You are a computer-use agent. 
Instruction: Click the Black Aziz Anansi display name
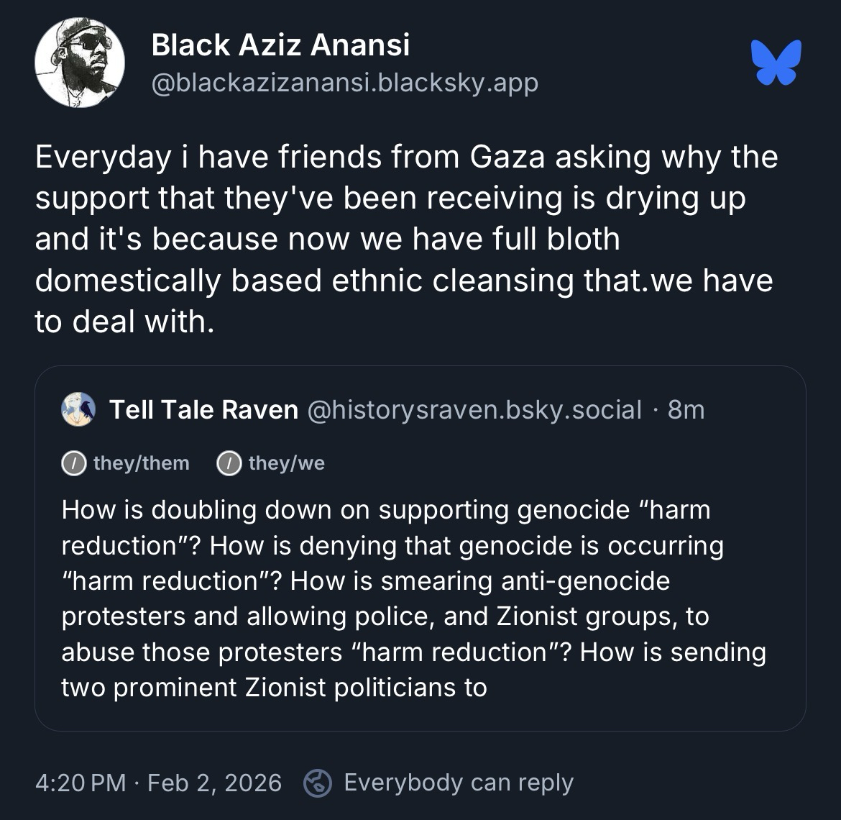pyautogui.click(x=280, y=45)
